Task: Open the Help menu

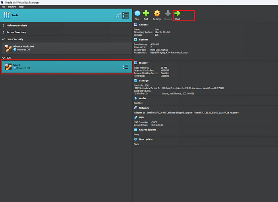Action: (21, 7)
